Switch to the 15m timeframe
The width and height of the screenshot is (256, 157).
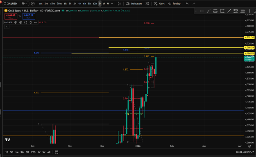(x=52, y=4)
